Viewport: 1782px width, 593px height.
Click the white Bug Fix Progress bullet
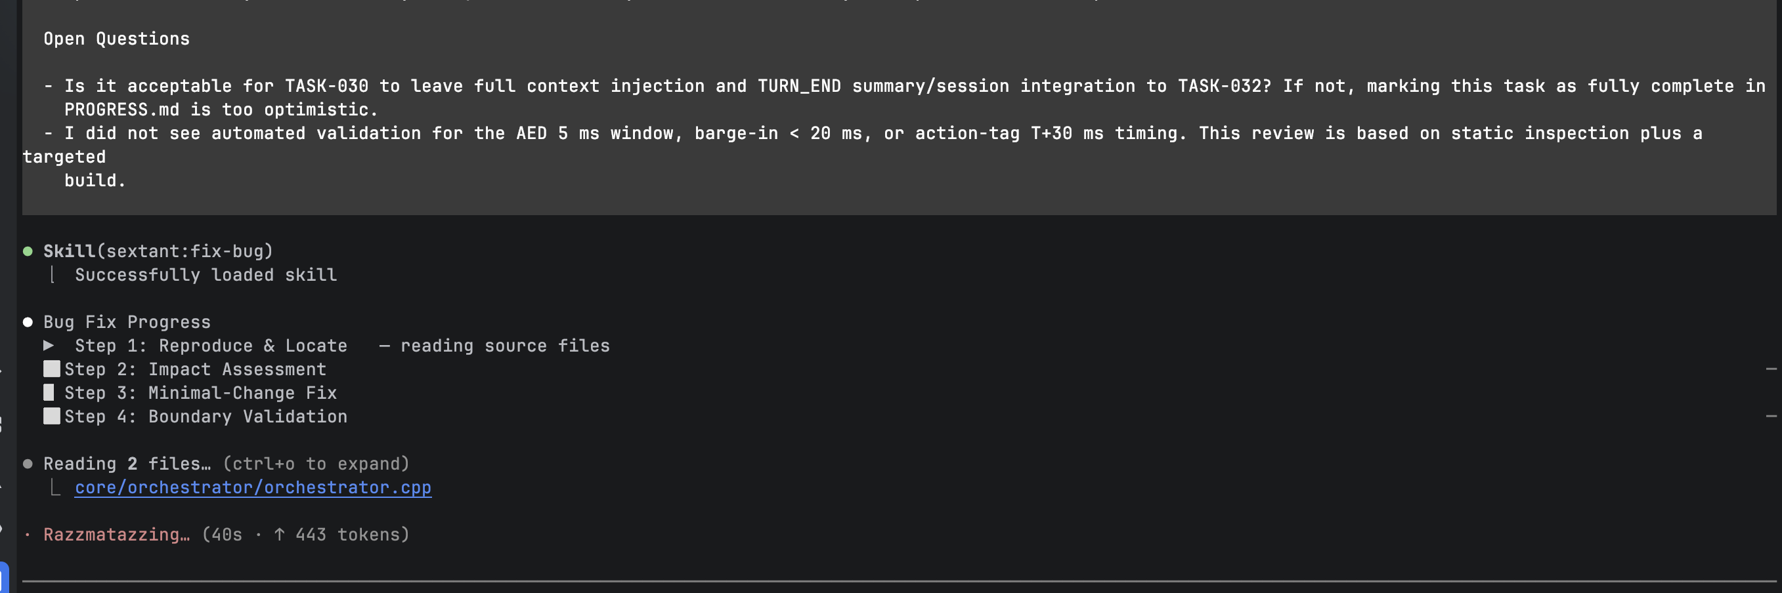tap(28, 322)
